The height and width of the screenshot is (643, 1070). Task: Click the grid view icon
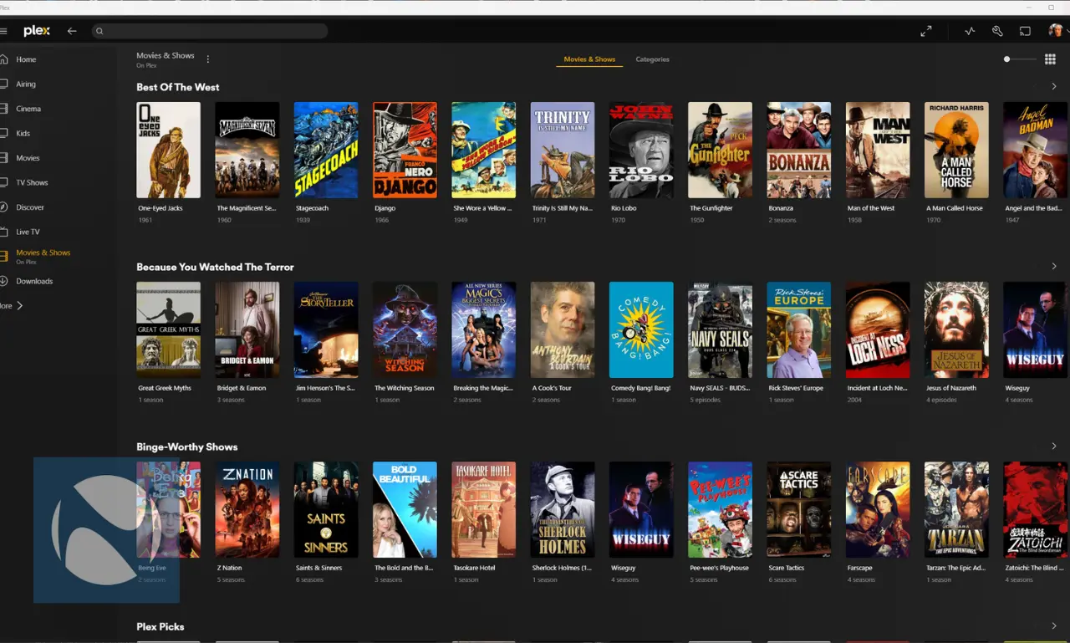tap(1051, 59)
